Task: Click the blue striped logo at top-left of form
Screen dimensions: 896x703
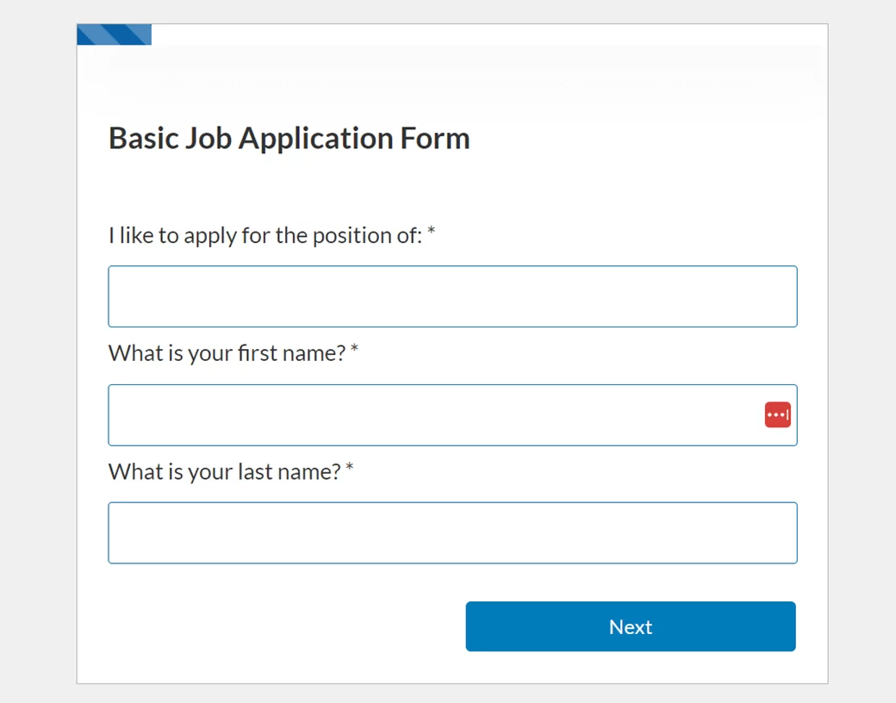Action: 114,34
